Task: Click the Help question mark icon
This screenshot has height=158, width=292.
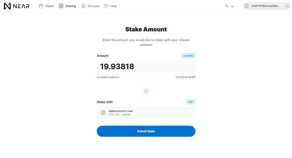Action: (x=106, y=6)
